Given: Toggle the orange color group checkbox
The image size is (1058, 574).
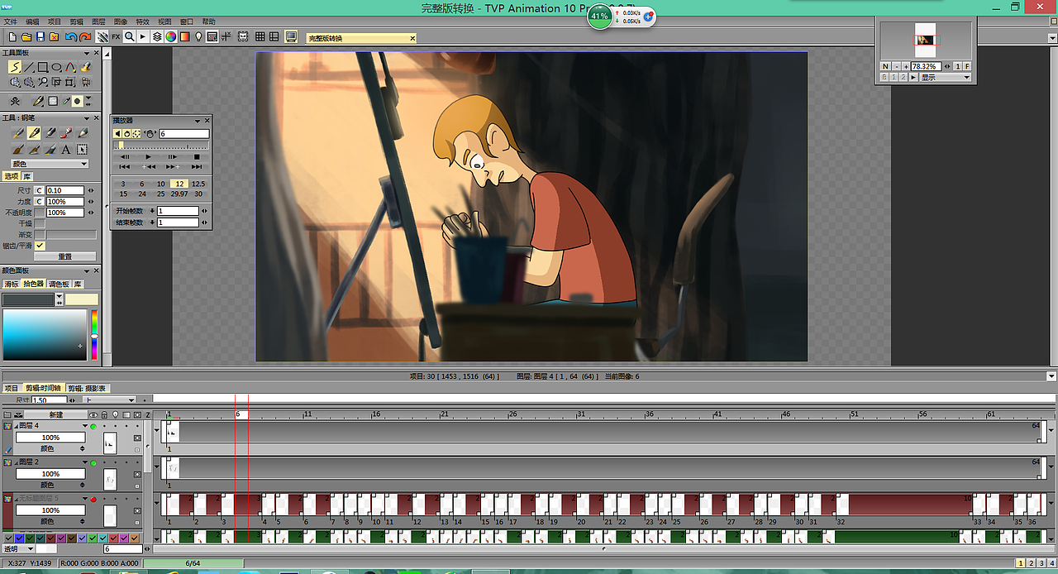Looking at the screenshot, I should [x=135, y=538].
